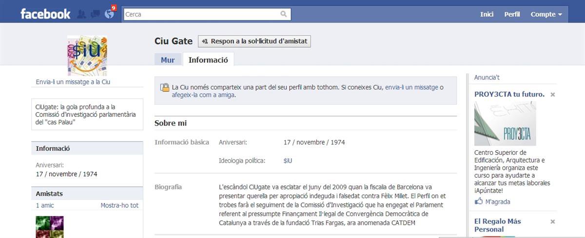Open the Compte dropdown menu
585x238 pixels.
coord(546,14)
